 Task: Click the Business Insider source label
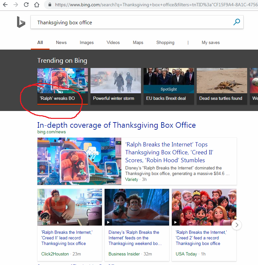click(x=124, y=254)
